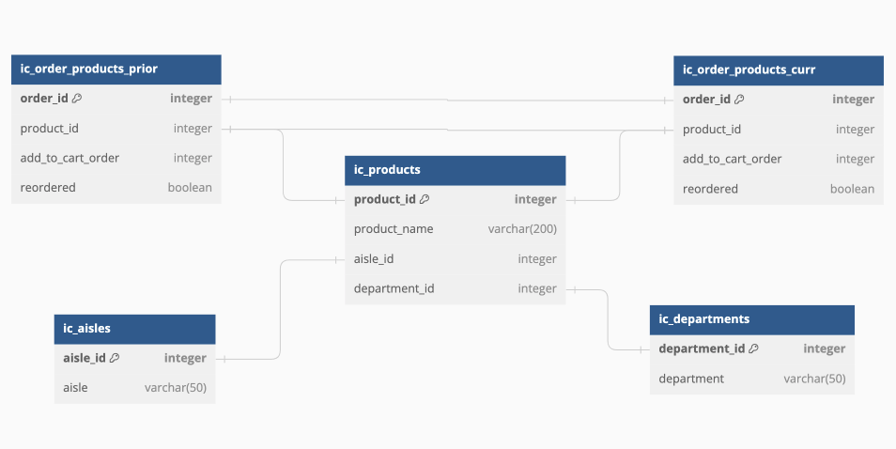Select the ic_departments table header
The width and height of the screenshot is (896, 449).
click(751, 319)
